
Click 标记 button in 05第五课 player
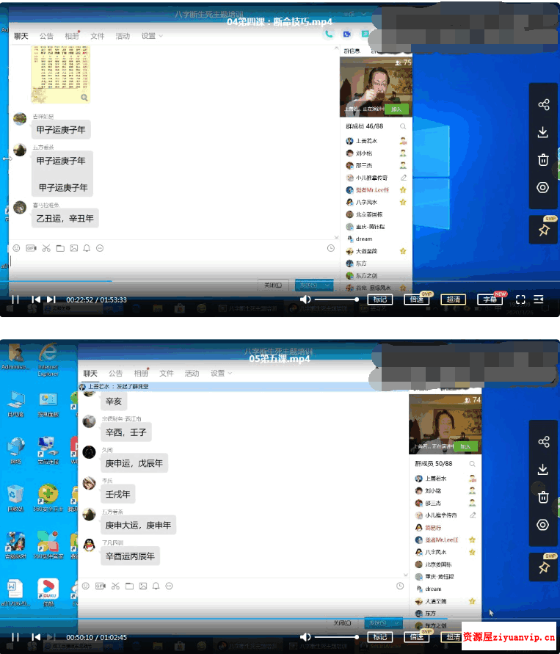pyautogui.click(x=380, y=637)
